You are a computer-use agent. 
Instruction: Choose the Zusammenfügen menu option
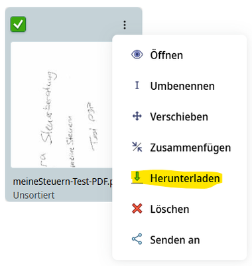pyautogui.click(x=180, y=147)
